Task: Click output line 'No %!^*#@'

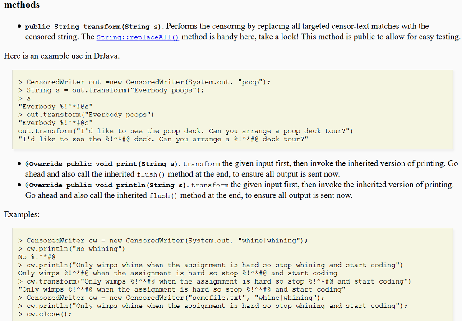Action: click(x=37, y=257)
